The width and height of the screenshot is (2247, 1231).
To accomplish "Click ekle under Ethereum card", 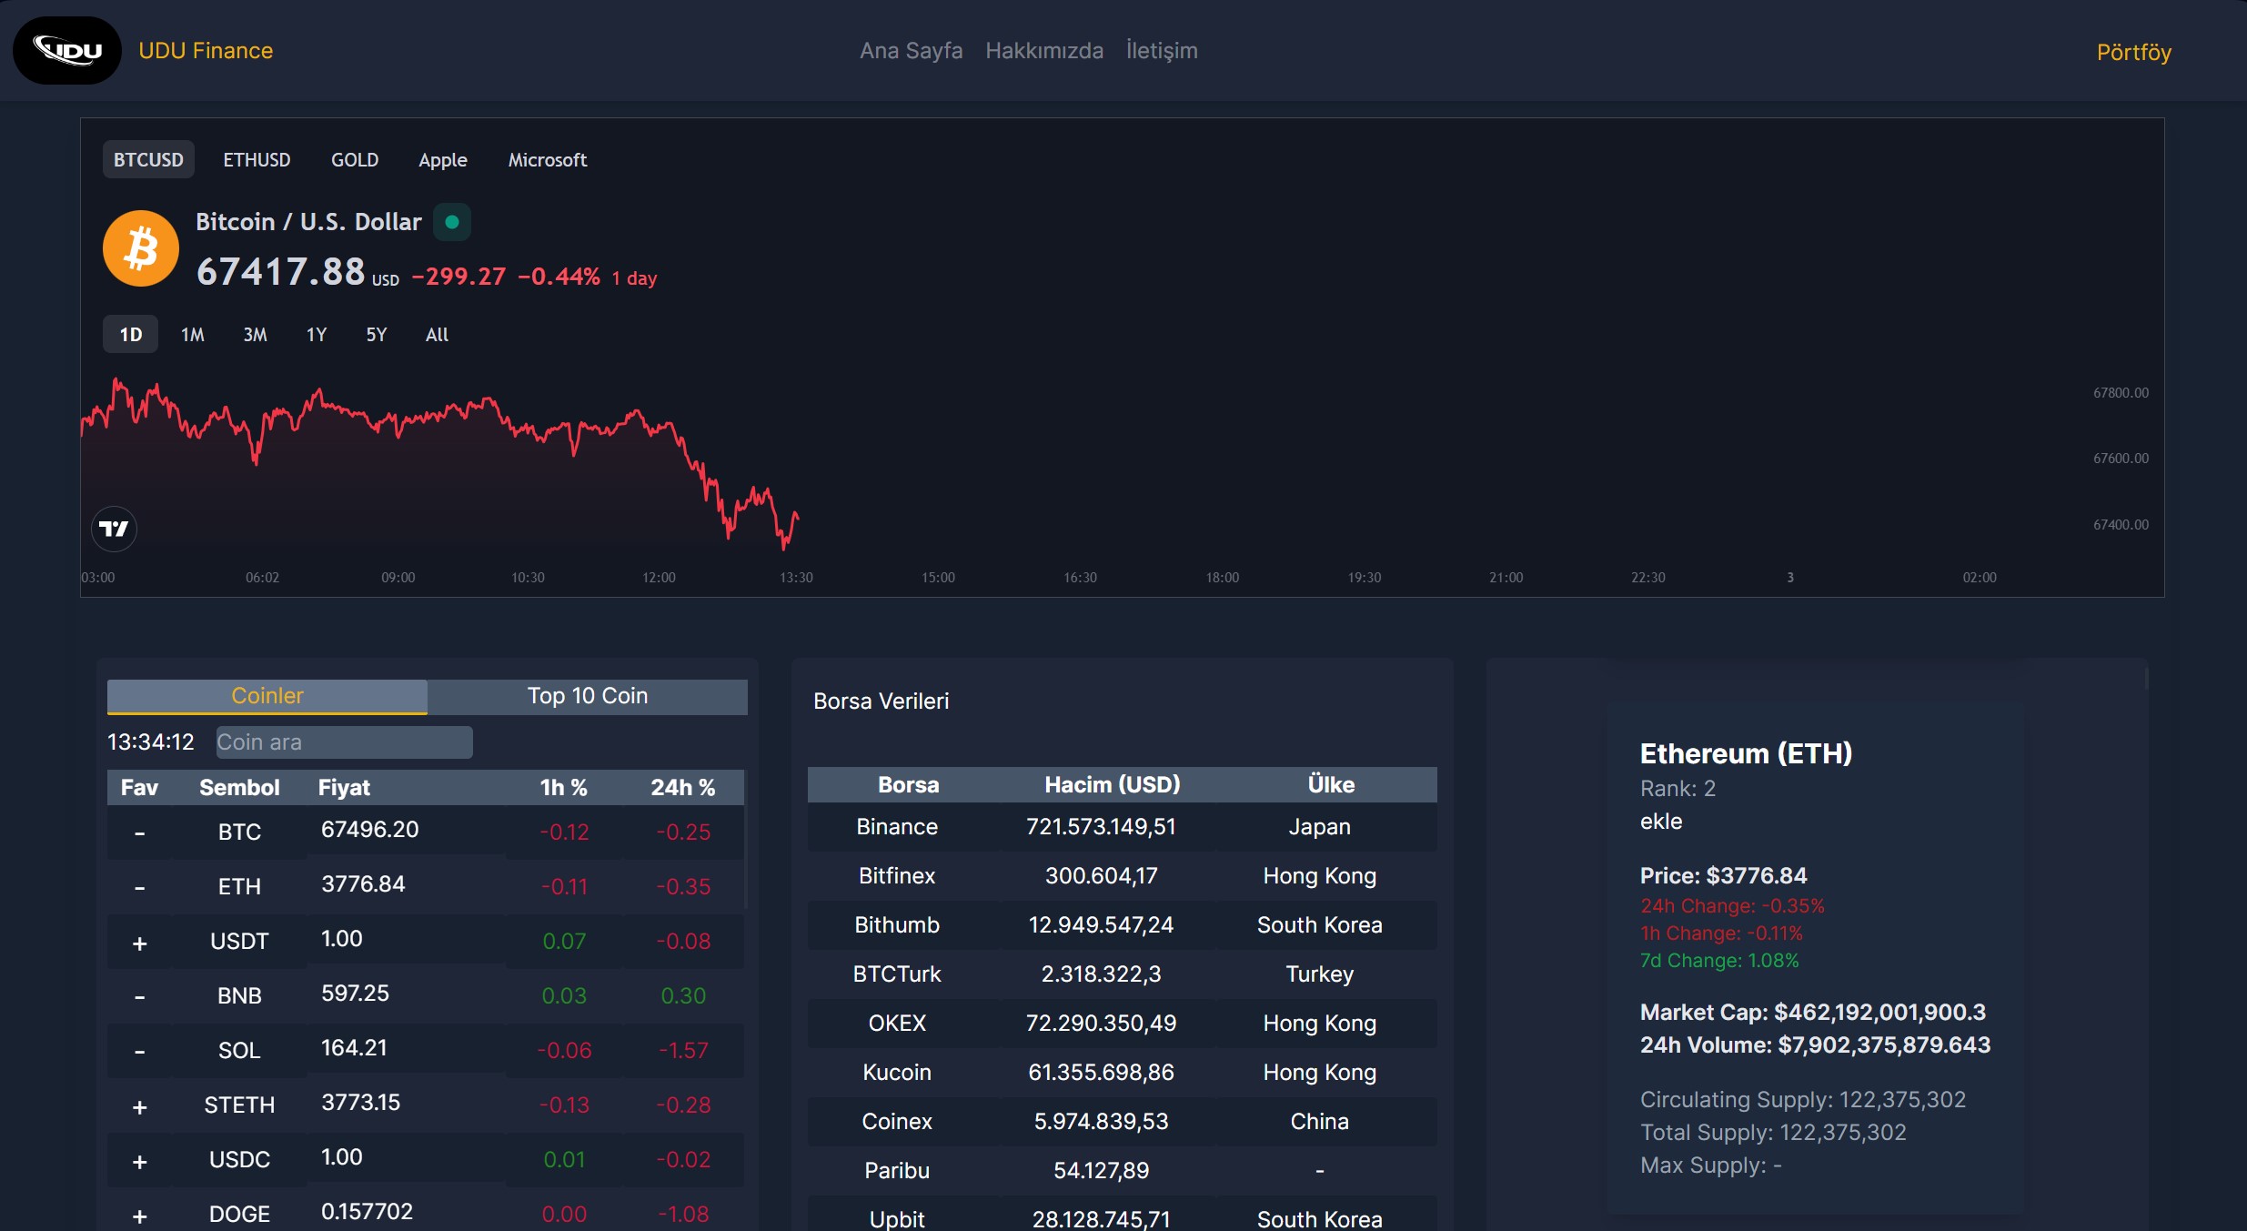I will (1660, 822).
